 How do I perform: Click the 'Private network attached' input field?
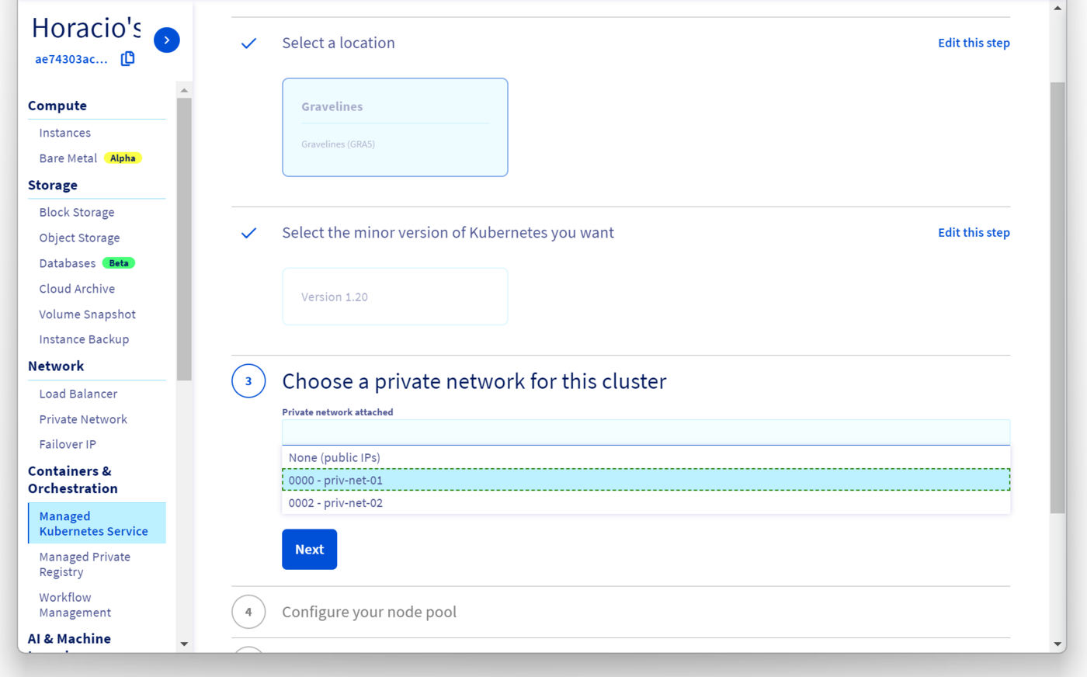[645, 432]
